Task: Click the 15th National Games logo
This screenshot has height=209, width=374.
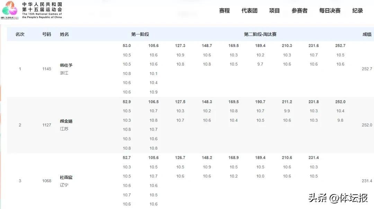Action: 31,10
